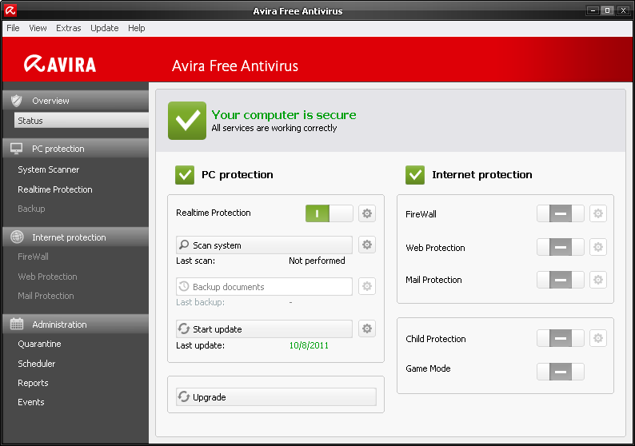Collapse the Internet protection sidebar section

tap(75, 237)
